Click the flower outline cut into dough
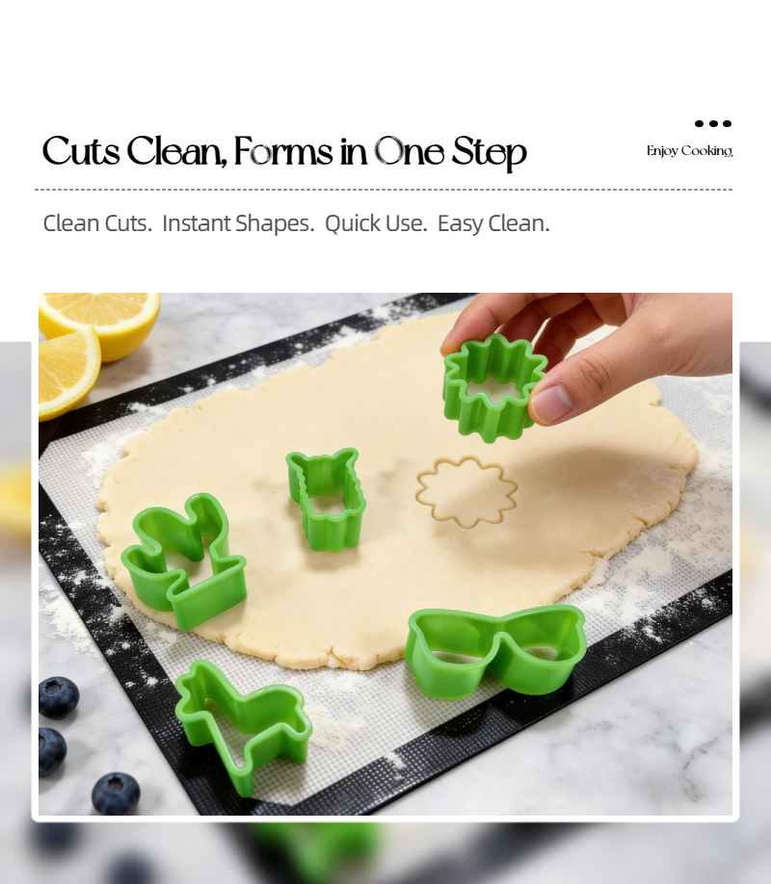Viewport: 771px width, 884px height. (466, 492)
